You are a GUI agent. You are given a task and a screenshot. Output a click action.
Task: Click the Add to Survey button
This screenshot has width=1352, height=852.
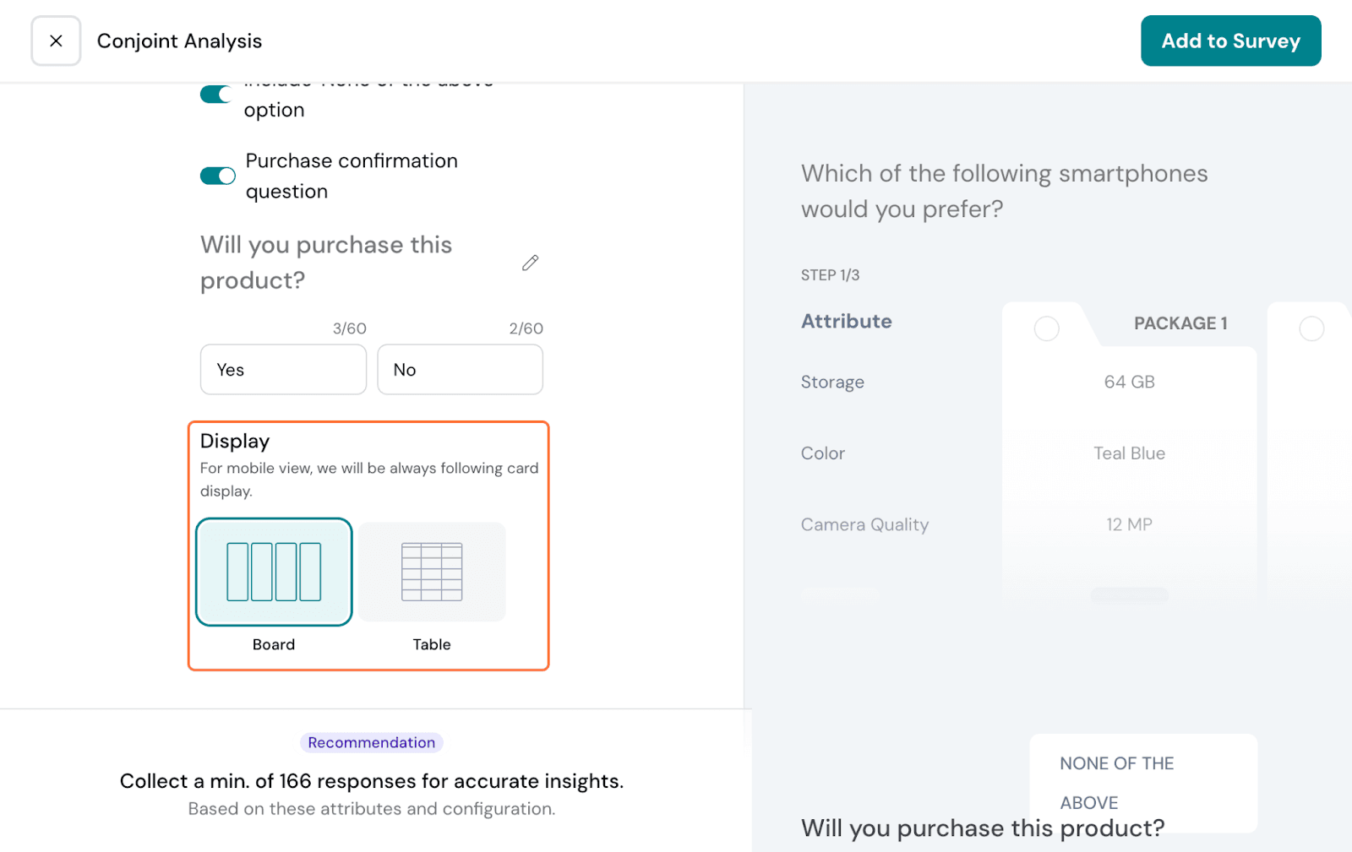click(x=1230, y=41)
